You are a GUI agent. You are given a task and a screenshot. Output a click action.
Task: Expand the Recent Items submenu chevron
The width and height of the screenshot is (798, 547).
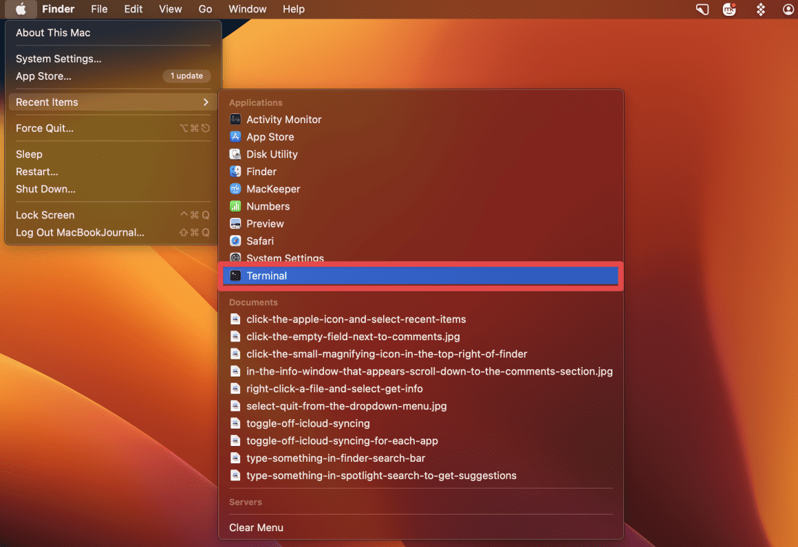(206, 102)
